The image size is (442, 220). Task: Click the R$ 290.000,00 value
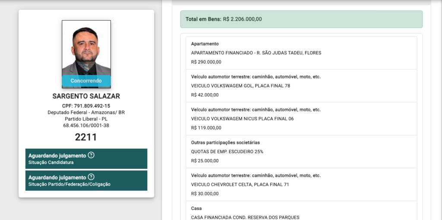click(x=206, y=62)
